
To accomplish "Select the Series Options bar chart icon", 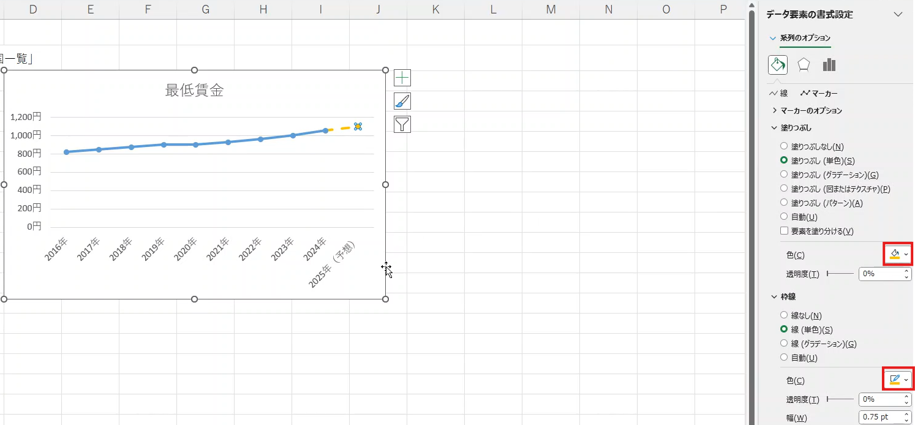I will coord(829,65).
